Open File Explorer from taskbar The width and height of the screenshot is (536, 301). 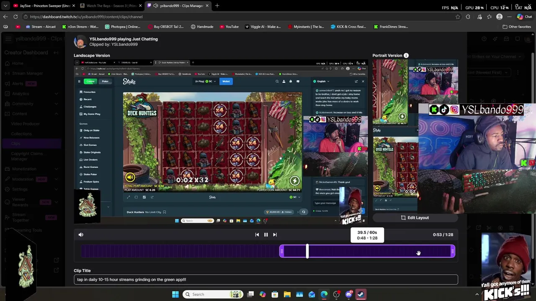coord(287,294)
